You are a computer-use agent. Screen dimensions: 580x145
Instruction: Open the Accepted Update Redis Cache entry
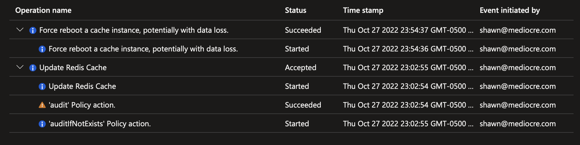click(x=73, y=68)
